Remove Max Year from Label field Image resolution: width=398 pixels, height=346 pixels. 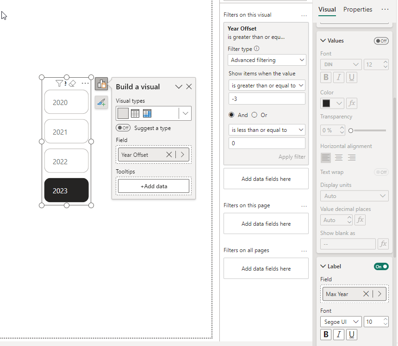point(366,294)
